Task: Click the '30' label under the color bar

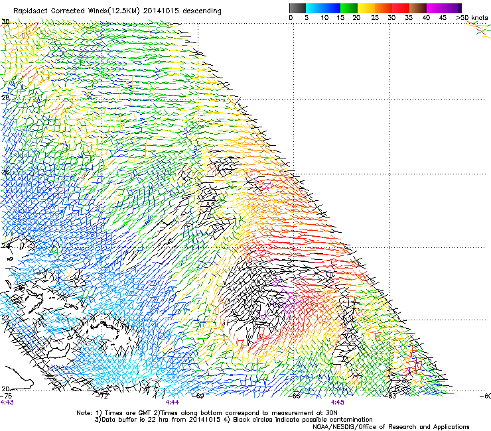Action: coord(391,18)
